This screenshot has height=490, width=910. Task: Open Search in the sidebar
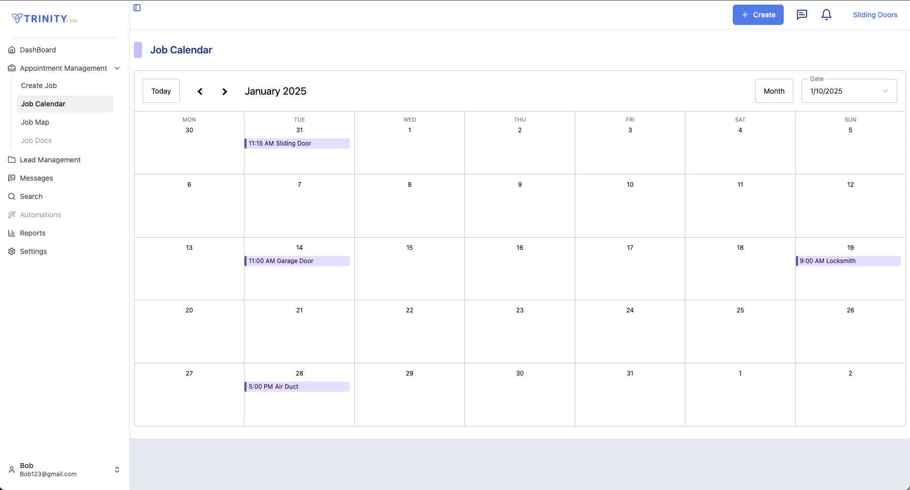[x=31, y=196]
